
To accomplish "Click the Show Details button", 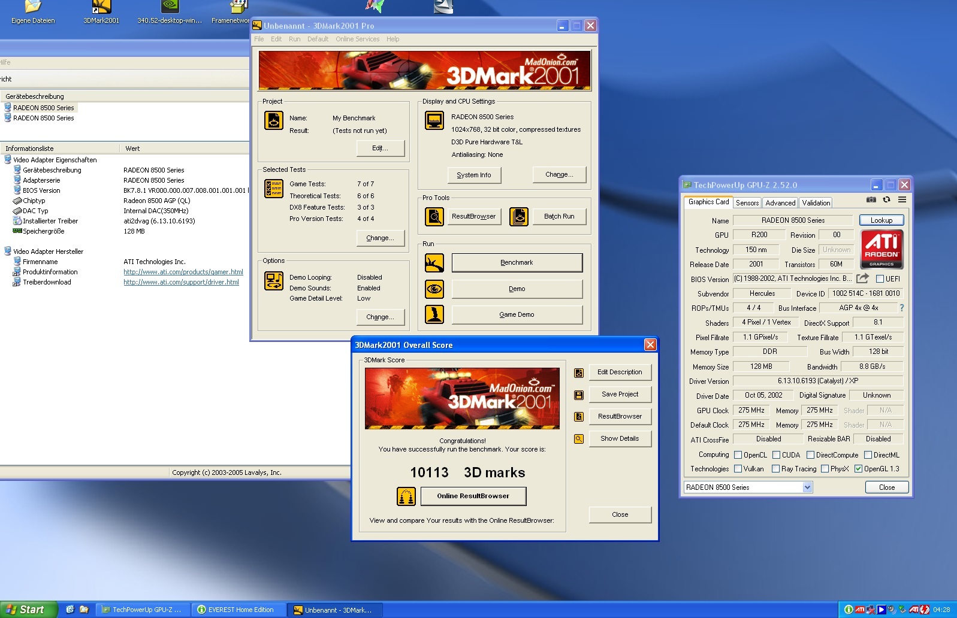I will 620,438.
